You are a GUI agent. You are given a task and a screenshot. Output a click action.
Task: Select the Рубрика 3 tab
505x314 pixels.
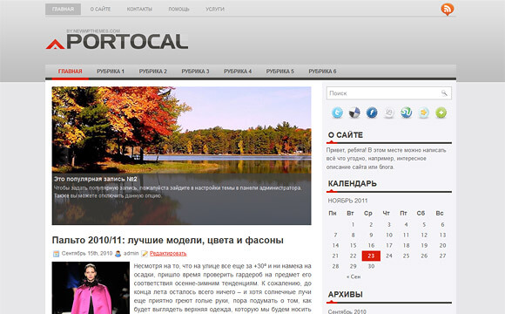195,72
